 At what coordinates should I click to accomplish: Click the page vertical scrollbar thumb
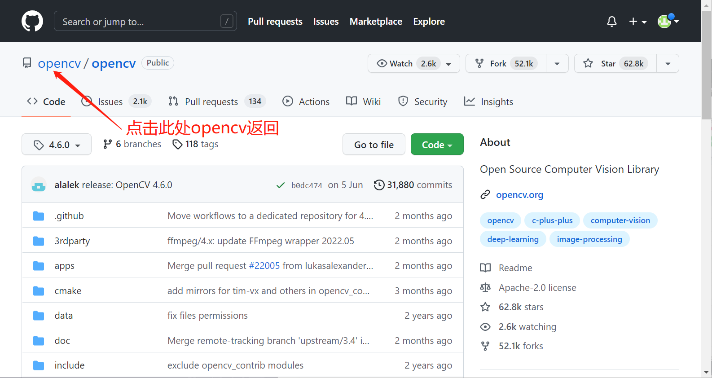[706, 65]
